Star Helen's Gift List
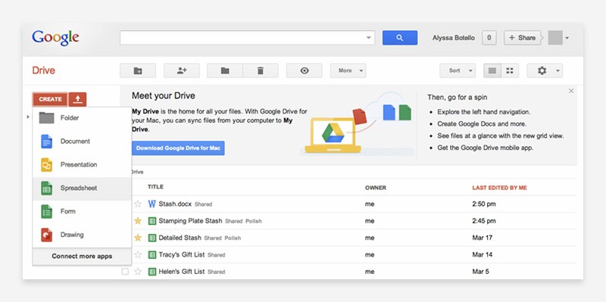 pyautogui.click(x=138, y=272)
